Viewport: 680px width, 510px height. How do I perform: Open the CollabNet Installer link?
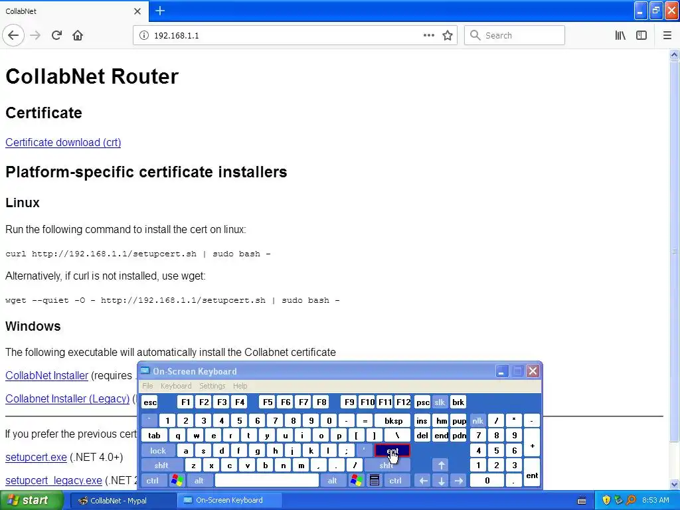pyautogui.click(x=47, y=376)
